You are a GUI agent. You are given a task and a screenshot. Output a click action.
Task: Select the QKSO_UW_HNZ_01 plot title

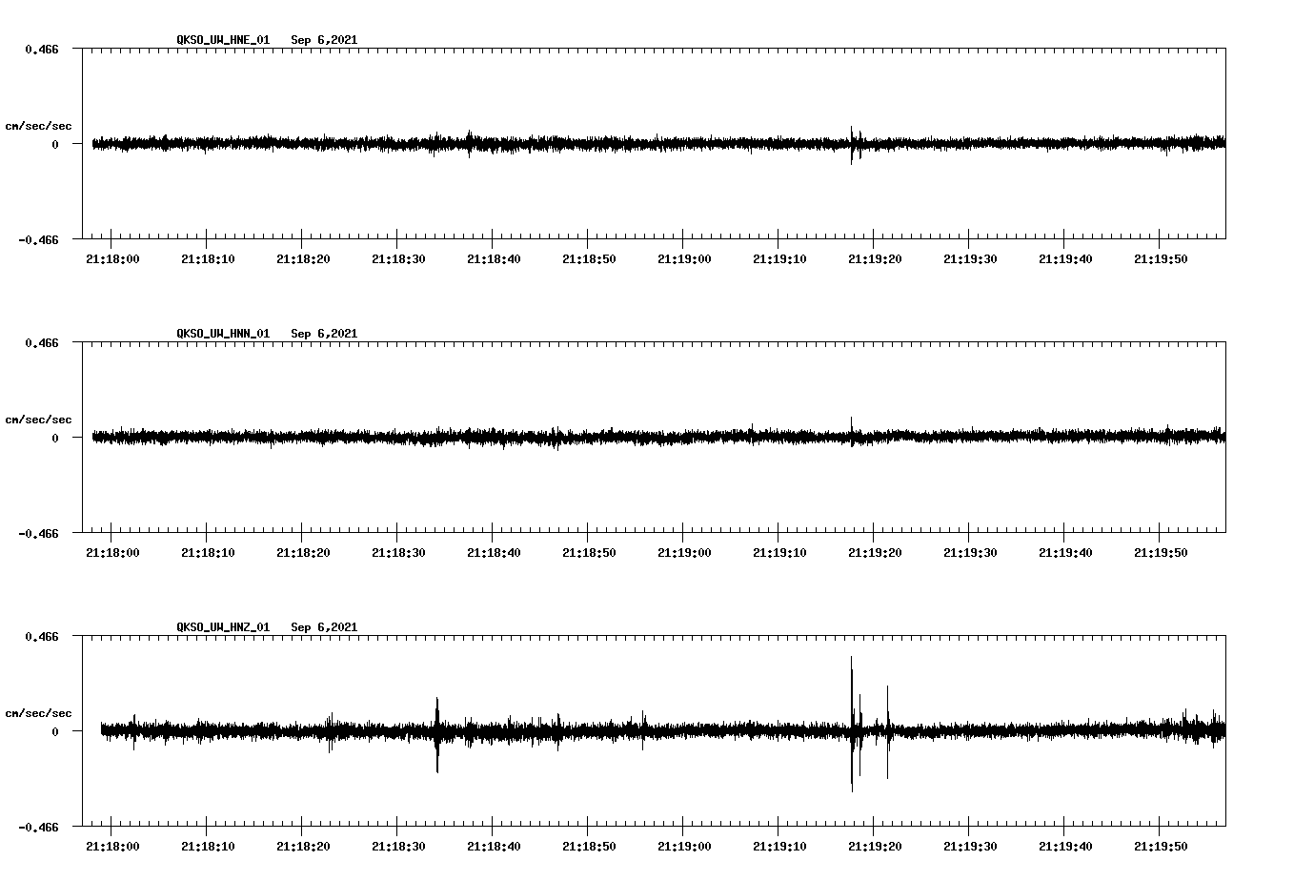[223, 627]
